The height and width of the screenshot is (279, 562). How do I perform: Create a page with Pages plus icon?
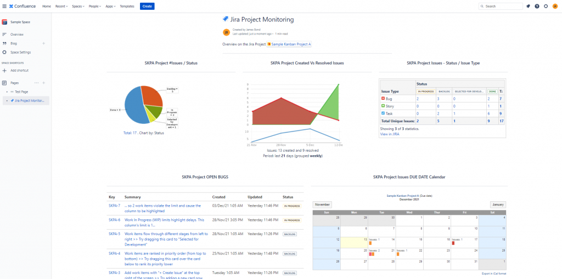tap(44, 83)
